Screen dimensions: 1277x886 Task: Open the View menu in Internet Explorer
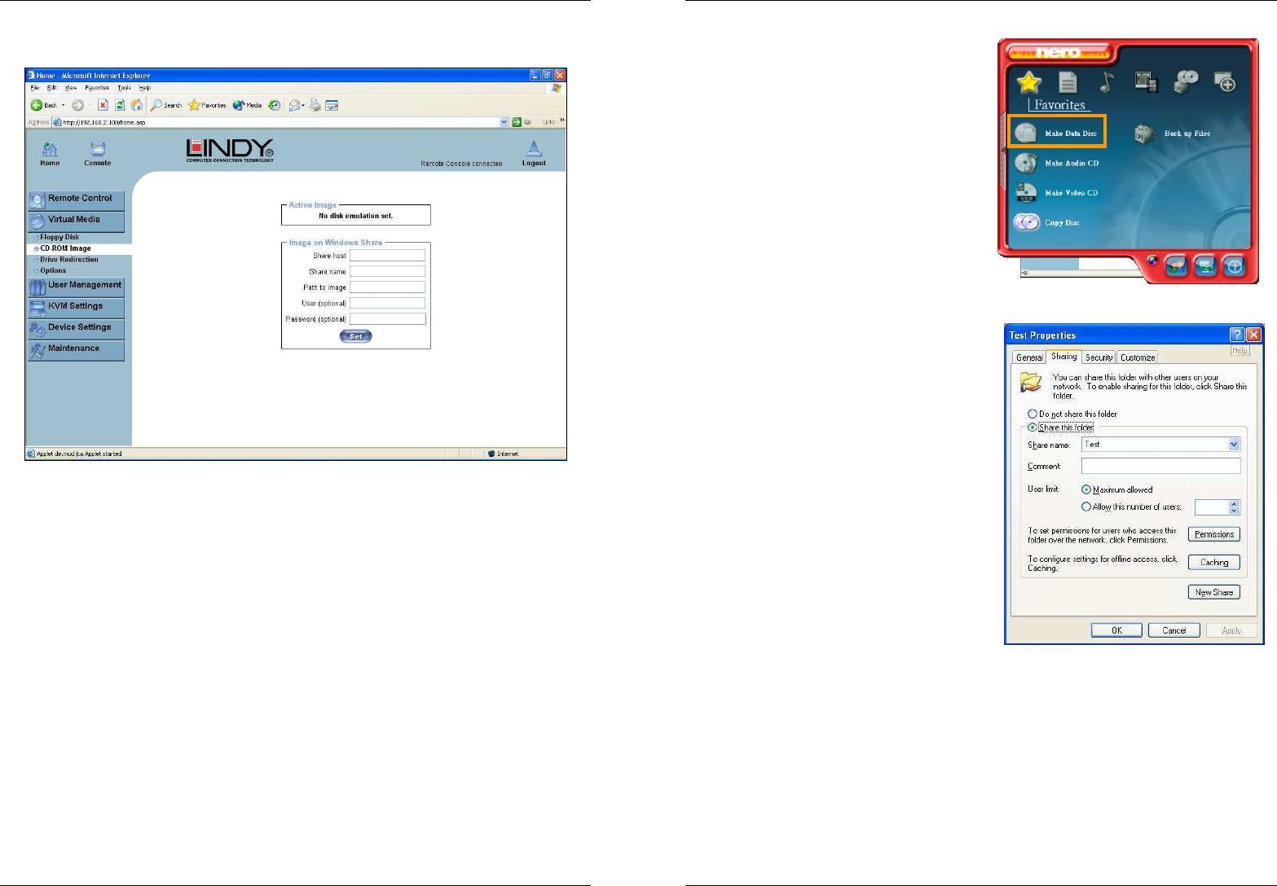(71, 88)
